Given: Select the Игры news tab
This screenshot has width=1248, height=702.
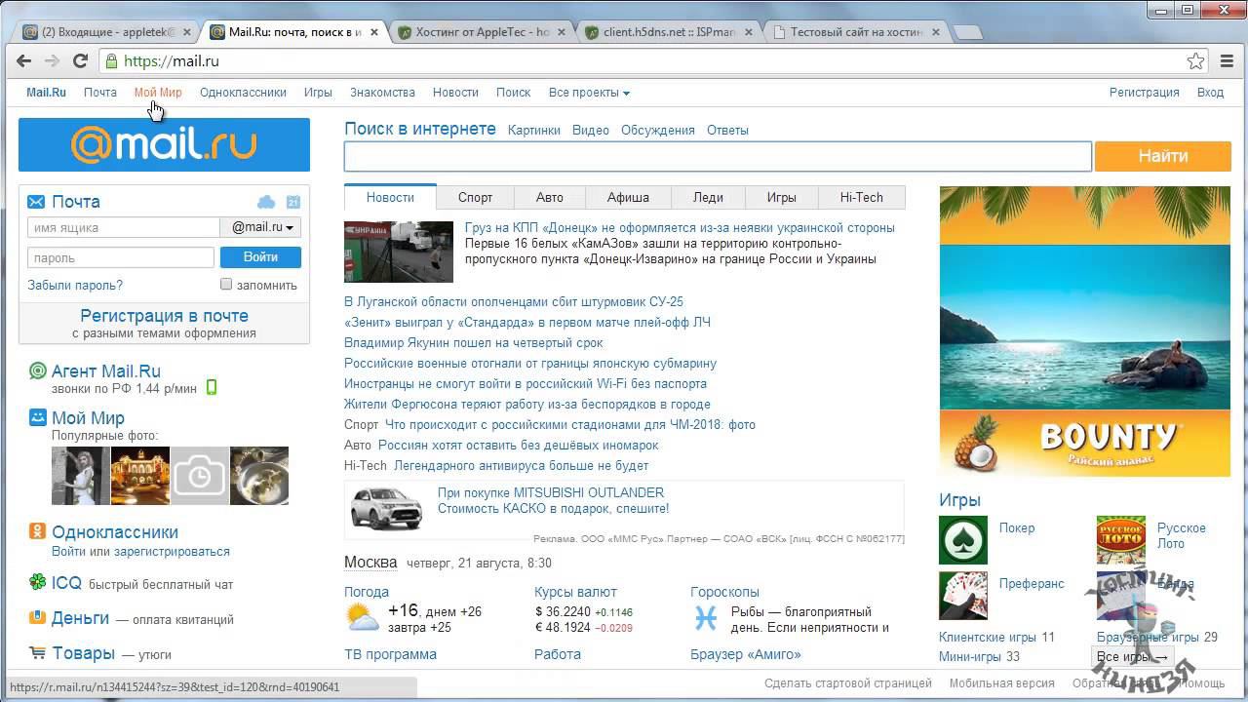Looking at the screenshot, I should (782, 197).
